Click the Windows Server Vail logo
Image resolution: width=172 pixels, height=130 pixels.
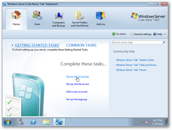tap(148, 17)
